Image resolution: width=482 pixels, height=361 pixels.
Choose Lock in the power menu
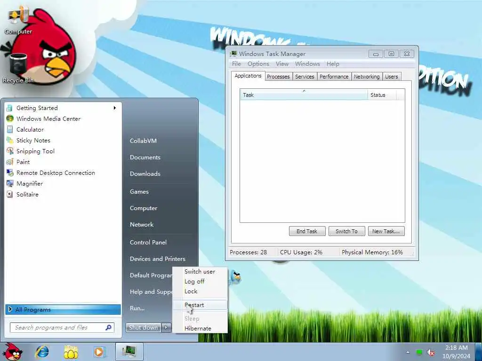point(200,291)
